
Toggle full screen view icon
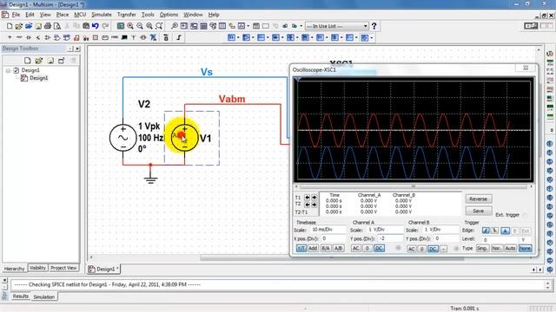tap(121, 26)
